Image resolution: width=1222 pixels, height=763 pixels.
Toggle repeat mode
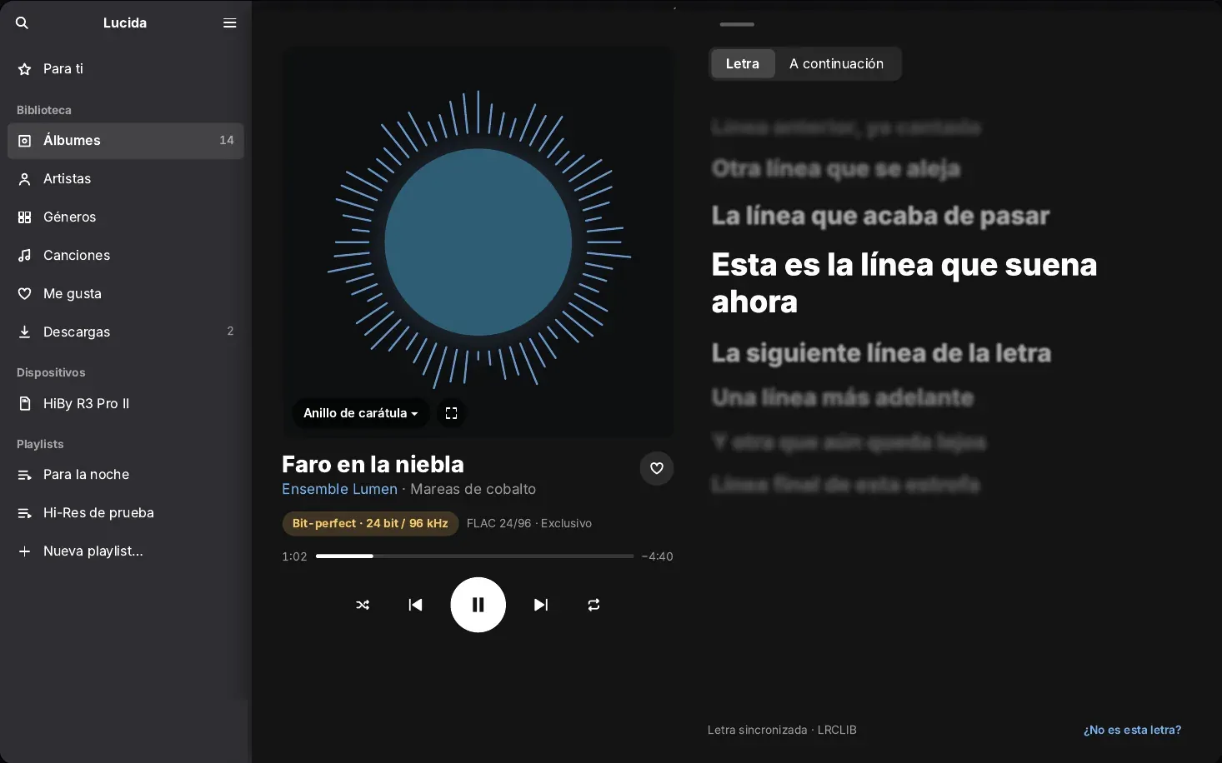click(593, 605)
